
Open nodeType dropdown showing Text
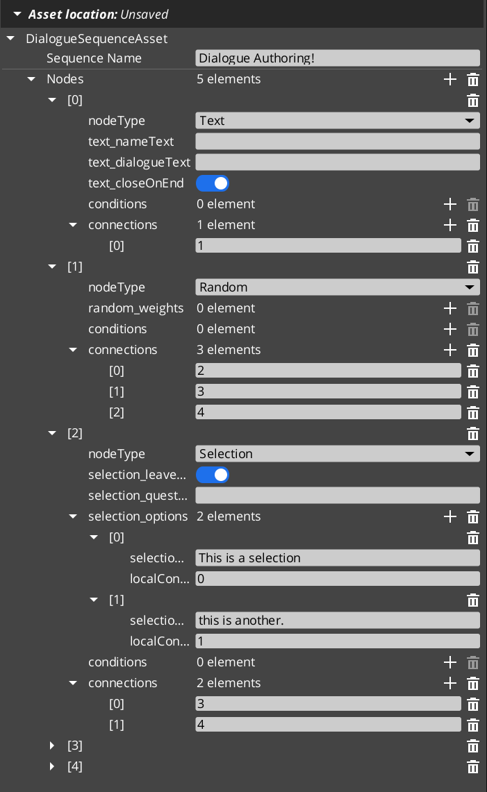tap(338, 121)
